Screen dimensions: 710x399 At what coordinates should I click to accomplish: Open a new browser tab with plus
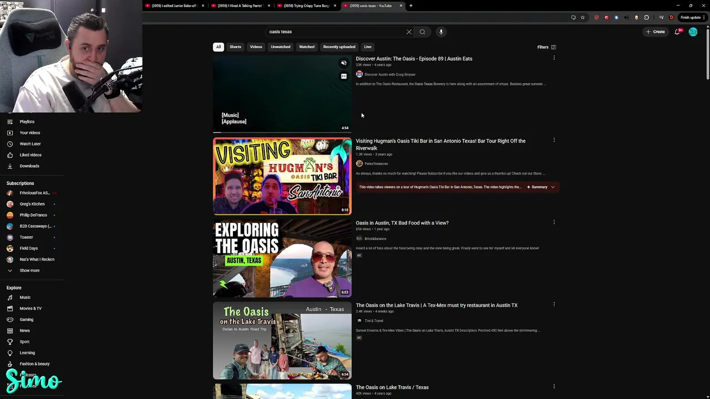coord(410,6)
